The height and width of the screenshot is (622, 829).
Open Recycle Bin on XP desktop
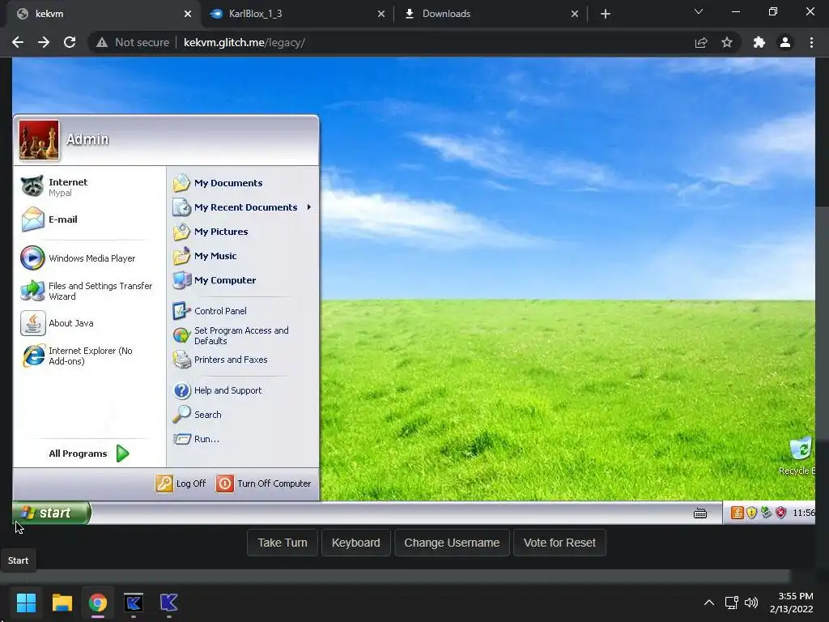799,455
